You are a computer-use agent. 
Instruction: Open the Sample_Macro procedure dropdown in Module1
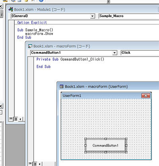pyautogui.click(x=129, y=16)
